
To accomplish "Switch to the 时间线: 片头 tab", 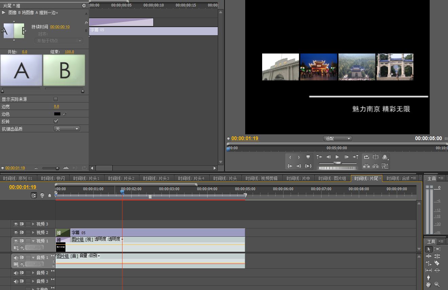I will point(224,178).
